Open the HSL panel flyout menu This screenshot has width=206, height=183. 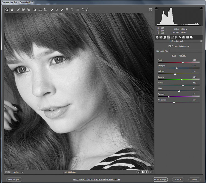pos(201,41)
